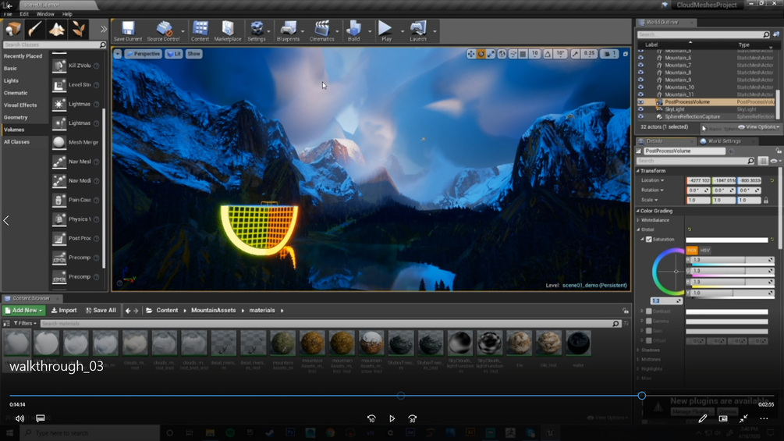
Task: Click the Add New button in Content Browser
Action: coord(23,311)
